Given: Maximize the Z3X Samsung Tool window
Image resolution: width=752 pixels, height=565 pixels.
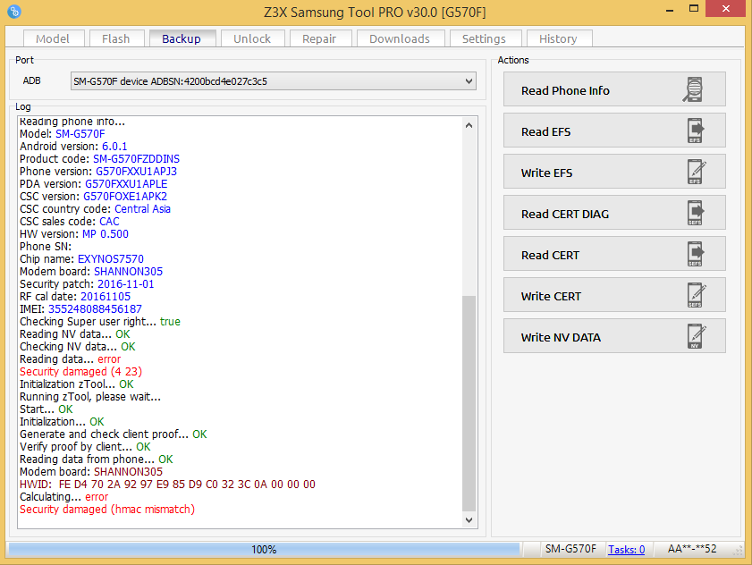Looking at the screenshot, I should coord(694,9).
